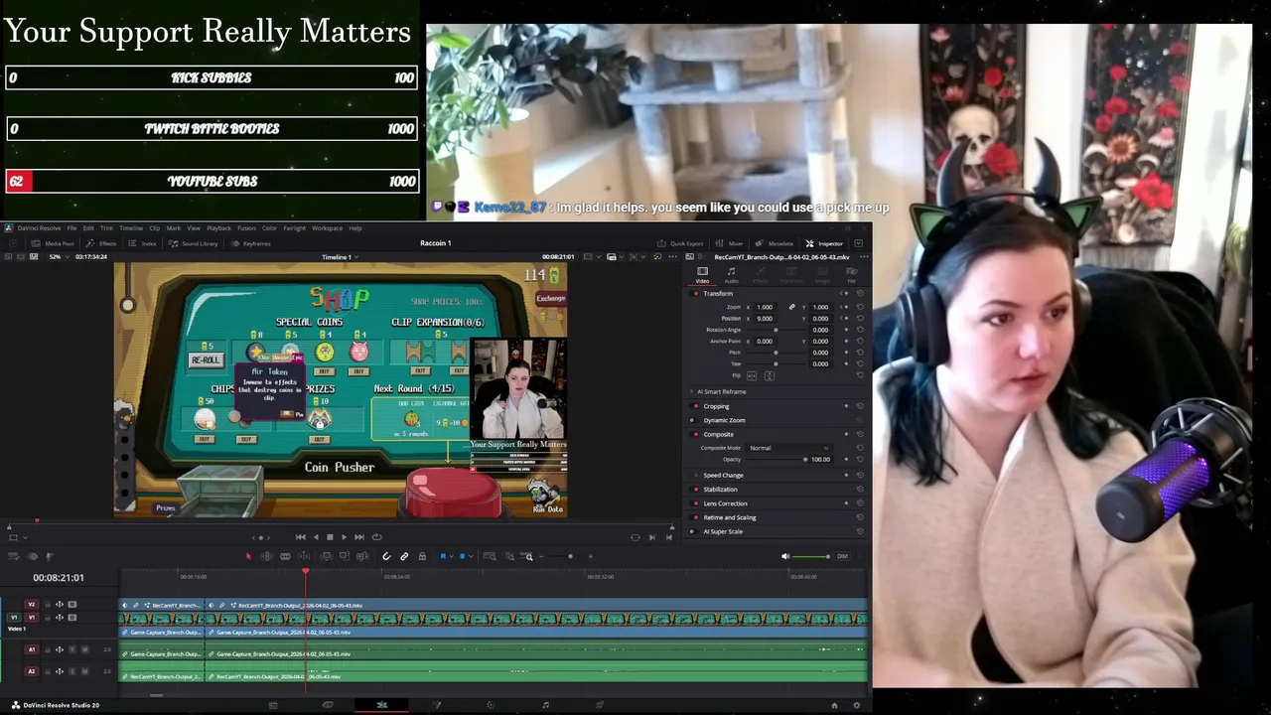Viewport: 1271px width, 715px height.
Task: Show the Keyframes panel
Action: tap(250, 243)
